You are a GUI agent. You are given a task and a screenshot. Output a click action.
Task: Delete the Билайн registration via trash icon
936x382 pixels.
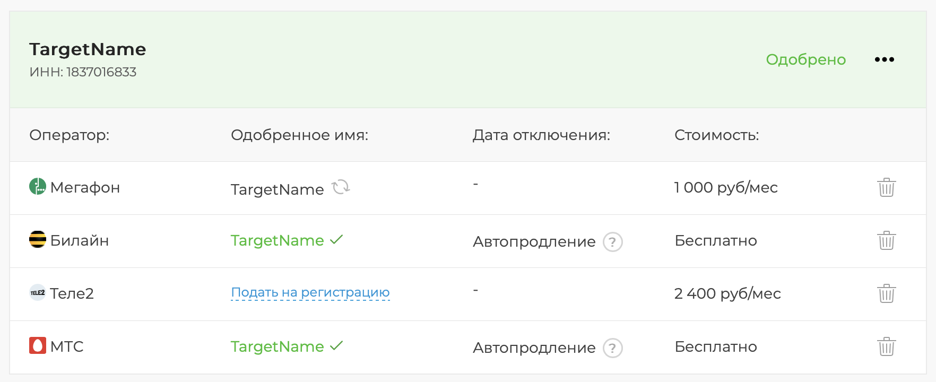click(886, 240)
